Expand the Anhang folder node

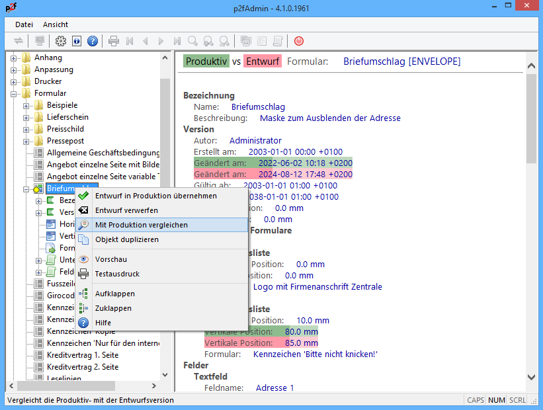pyautogui.click(x=14, y=58)
